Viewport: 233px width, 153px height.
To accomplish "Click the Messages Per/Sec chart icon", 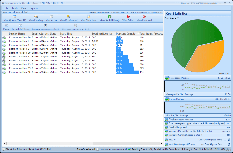I will pyautogui.click(x=167, y=78).
